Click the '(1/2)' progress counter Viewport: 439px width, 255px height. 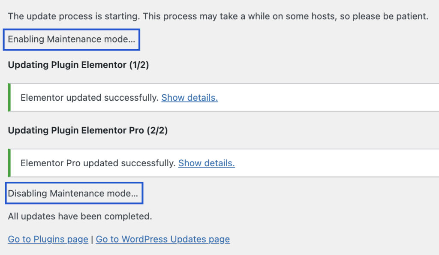point(139,65)
